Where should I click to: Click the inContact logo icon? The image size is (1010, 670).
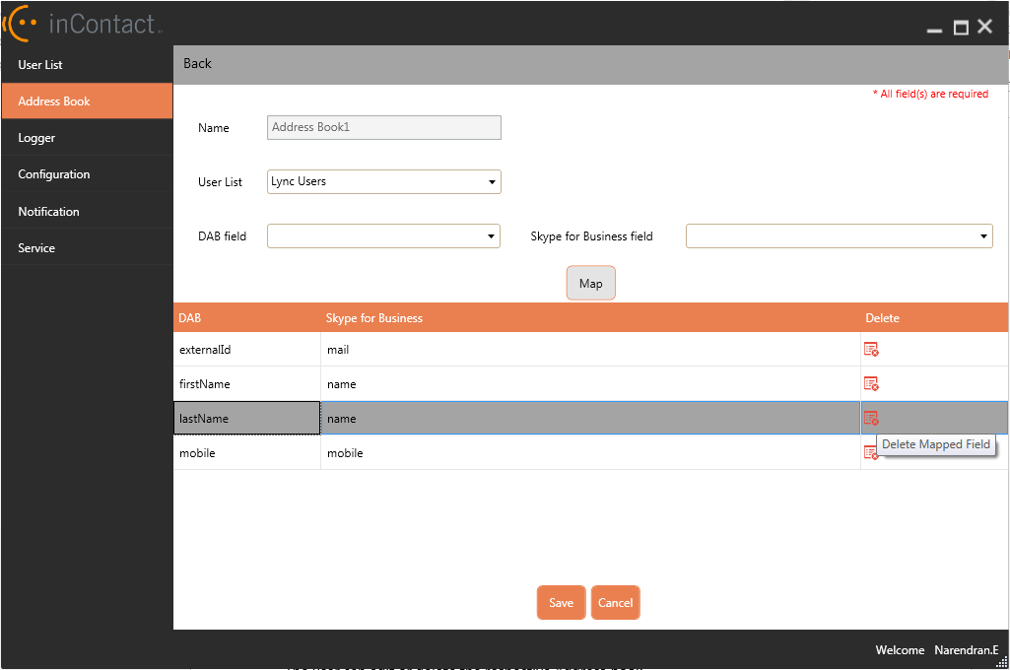pyautogui.click(x=20, y=23)
